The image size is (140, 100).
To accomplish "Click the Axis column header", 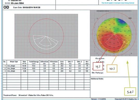I will coord(62,63).
